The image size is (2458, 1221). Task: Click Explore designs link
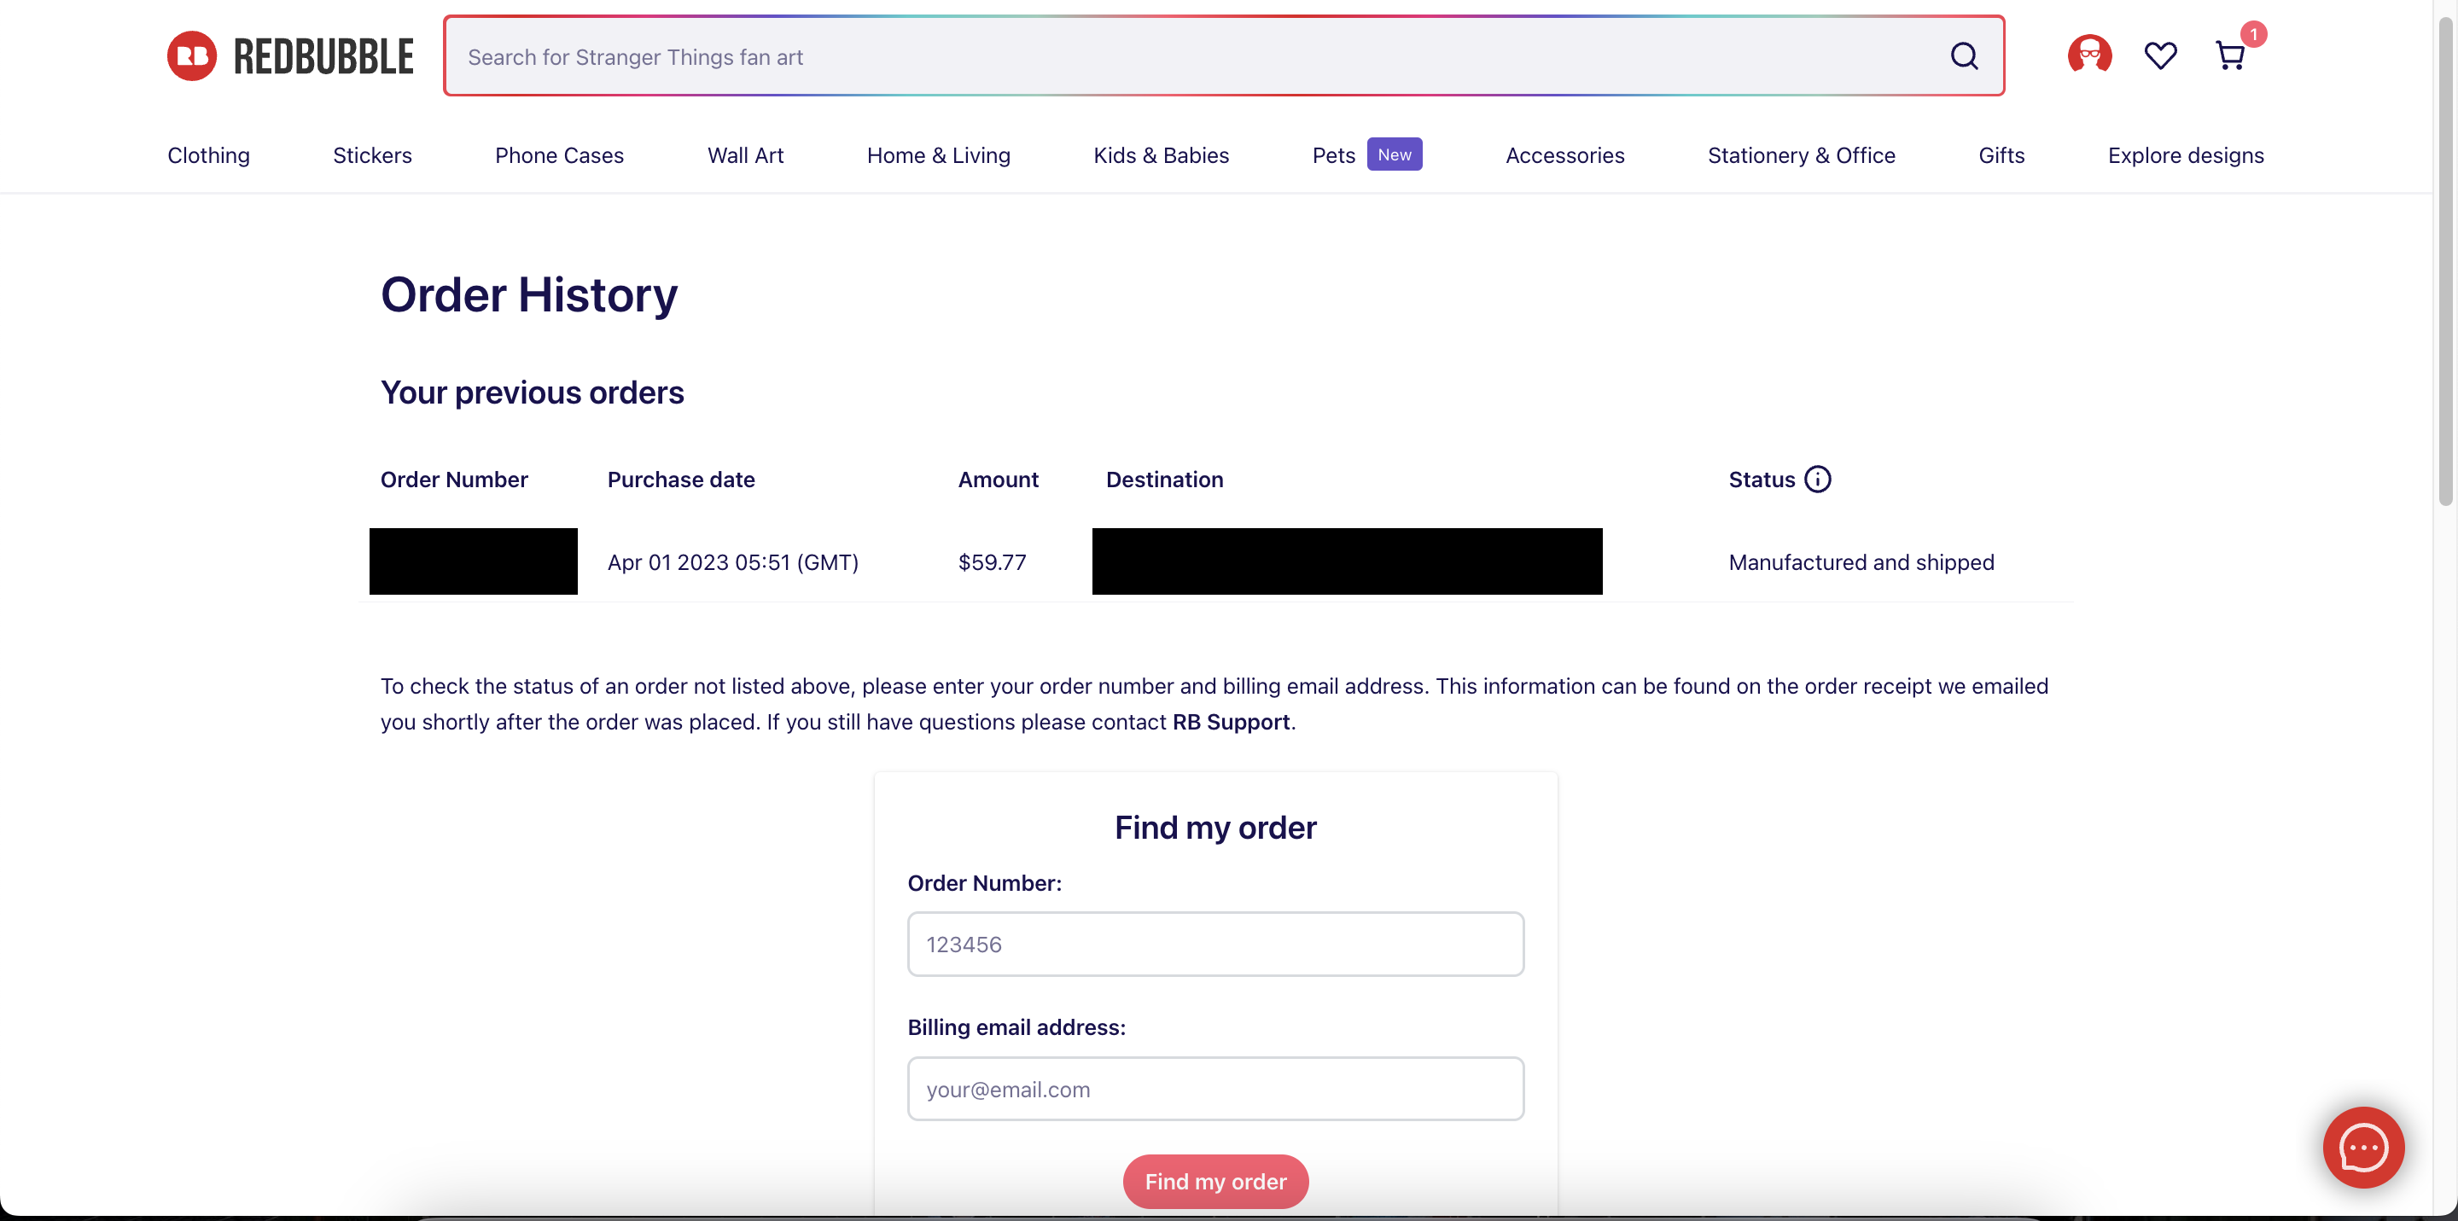point(2185,155)
